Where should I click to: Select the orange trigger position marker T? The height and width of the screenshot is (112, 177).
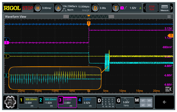89,23
